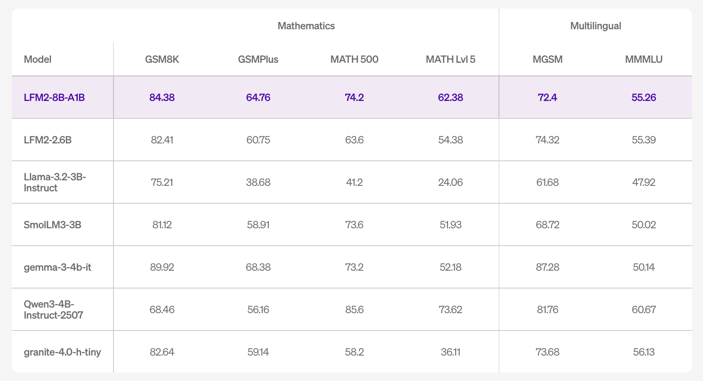The width and height of the screenshot is (703, 381).
Task: Select the gemma-3-4b-it row label
Action: [57, 267]
